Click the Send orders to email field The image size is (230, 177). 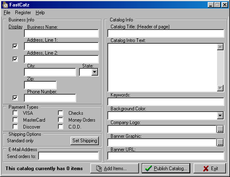coord(68,156)
